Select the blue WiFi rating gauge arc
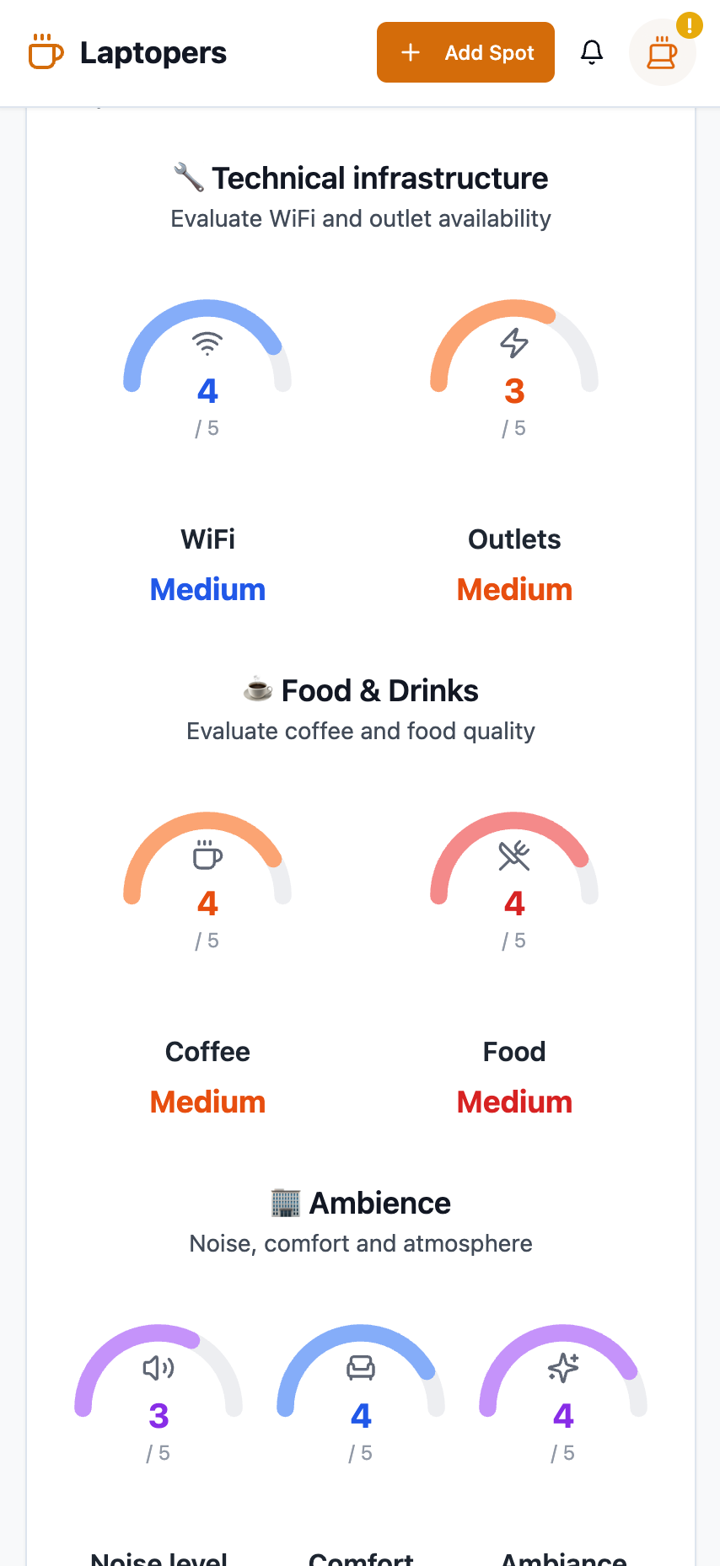 [207, 346]
